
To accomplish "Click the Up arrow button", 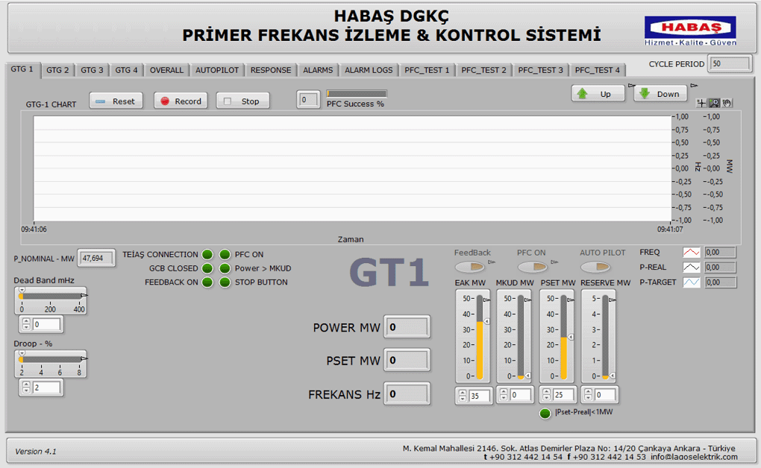I will pyautogui.click(x=598, y=94).
